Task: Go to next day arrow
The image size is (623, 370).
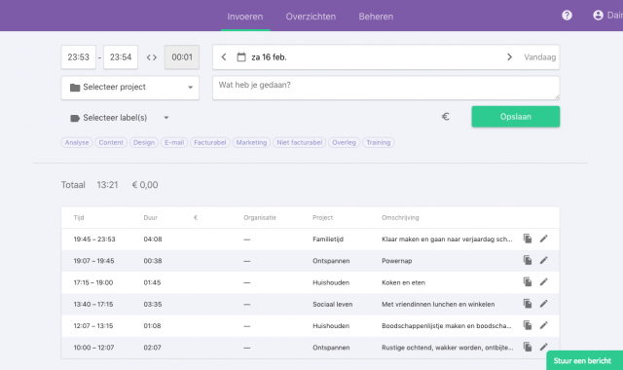Action: pos(509,57)
